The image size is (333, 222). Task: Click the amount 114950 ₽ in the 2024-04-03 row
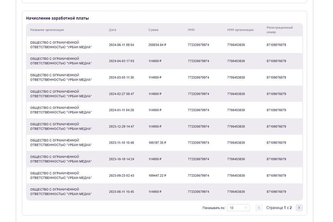click(x=155, y=61)
